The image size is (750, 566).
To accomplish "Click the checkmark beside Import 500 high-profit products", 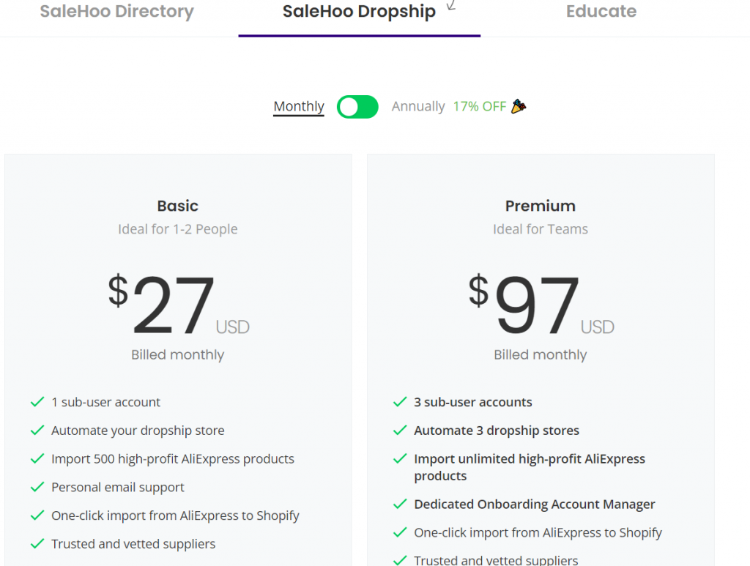I will coord(37,459).
